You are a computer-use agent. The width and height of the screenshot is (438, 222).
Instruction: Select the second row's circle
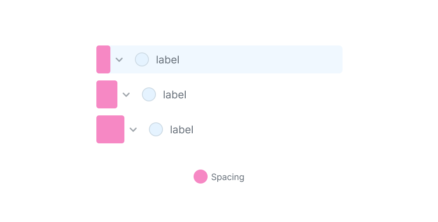[x=149, y=94]
